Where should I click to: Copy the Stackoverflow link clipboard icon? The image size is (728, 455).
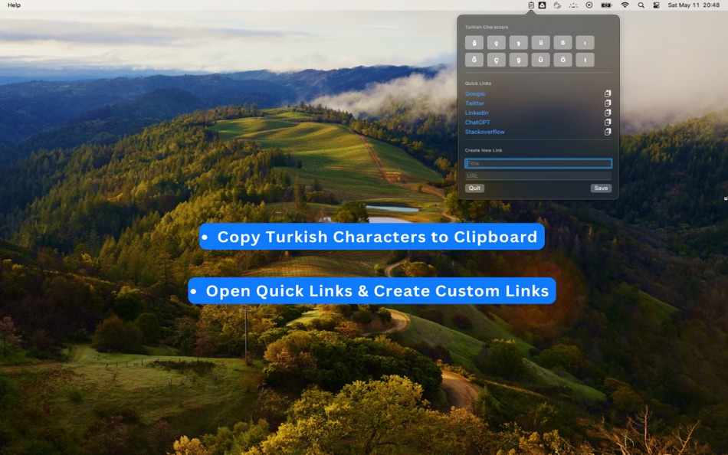[608, 132]
